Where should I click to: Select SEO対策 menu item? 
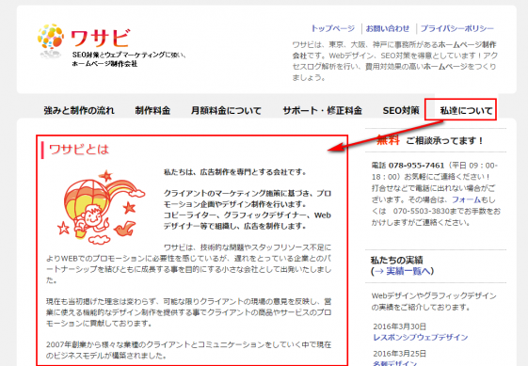pos(401,110)
